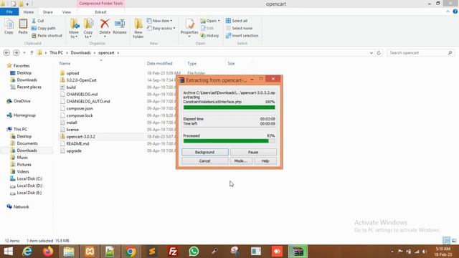The image size is (459, 258).
Task: Select the opencart-3.0.3.2 file
Action: [81, 137]
